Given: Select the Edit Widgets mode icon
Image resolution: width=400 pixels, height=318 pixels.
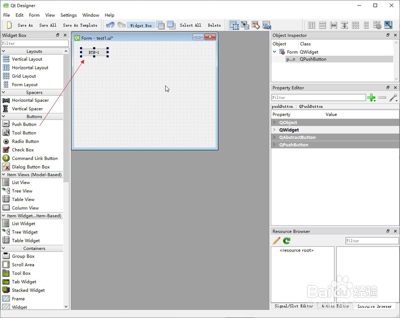Looking at the screenshot, I should [234, 25].
